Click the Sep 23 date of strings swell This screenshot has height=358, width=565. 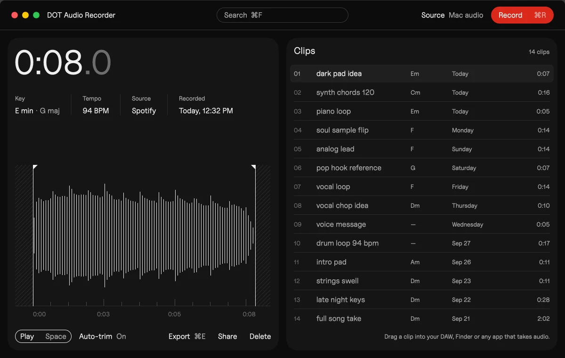tap(461, 281)
